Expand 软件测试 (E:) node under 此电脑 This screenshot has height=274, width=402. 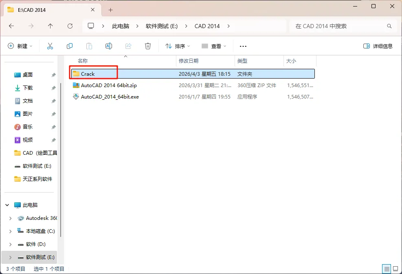10,257
